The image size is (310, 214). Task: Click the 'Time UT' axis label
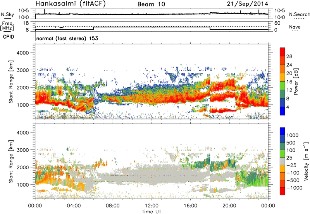[152, 212]
